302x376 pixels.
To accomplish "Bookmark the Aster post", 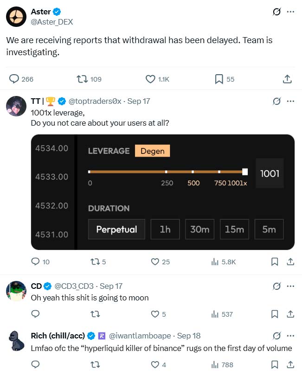I will pyautogui.click(x=219, y=79).
